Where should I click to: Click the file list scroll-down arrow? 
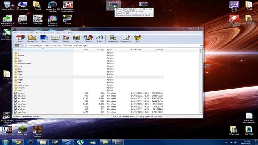[x=200, y=113]
